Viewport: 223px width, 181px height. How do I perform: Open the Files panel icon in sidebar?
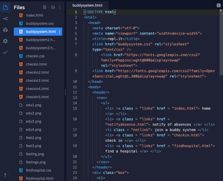pos(5,7)
